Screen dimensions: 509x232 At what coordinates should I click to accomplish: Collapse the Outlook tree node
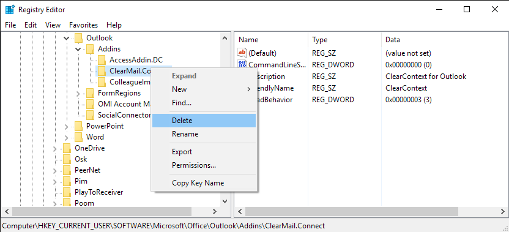pos(66,39)
